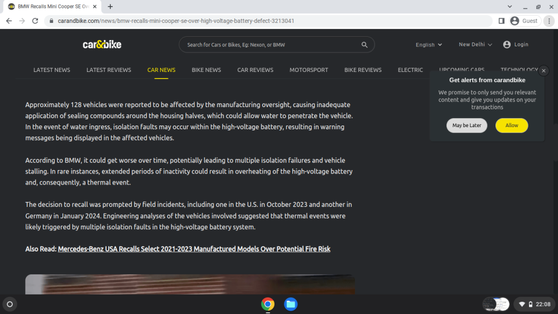Click the browser back arrow
The image size is (558, 314).
(x=9, y=21)
